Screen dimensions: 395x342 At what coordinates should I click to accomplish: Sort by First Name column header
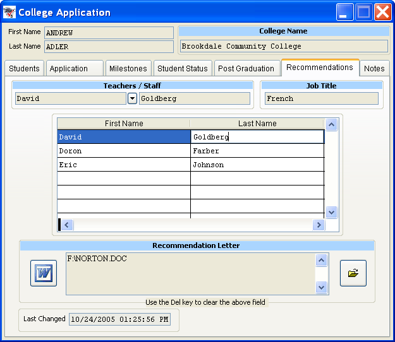(x=124, y=124)
